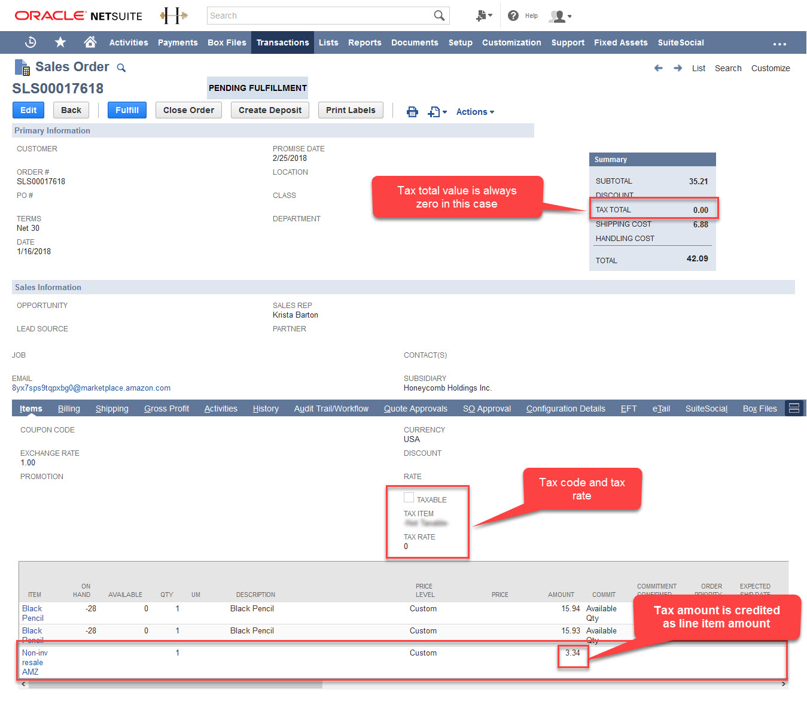Expand the Actions dropdown
The height and width of the screenshot is (707, 807).
pos(475,112)
